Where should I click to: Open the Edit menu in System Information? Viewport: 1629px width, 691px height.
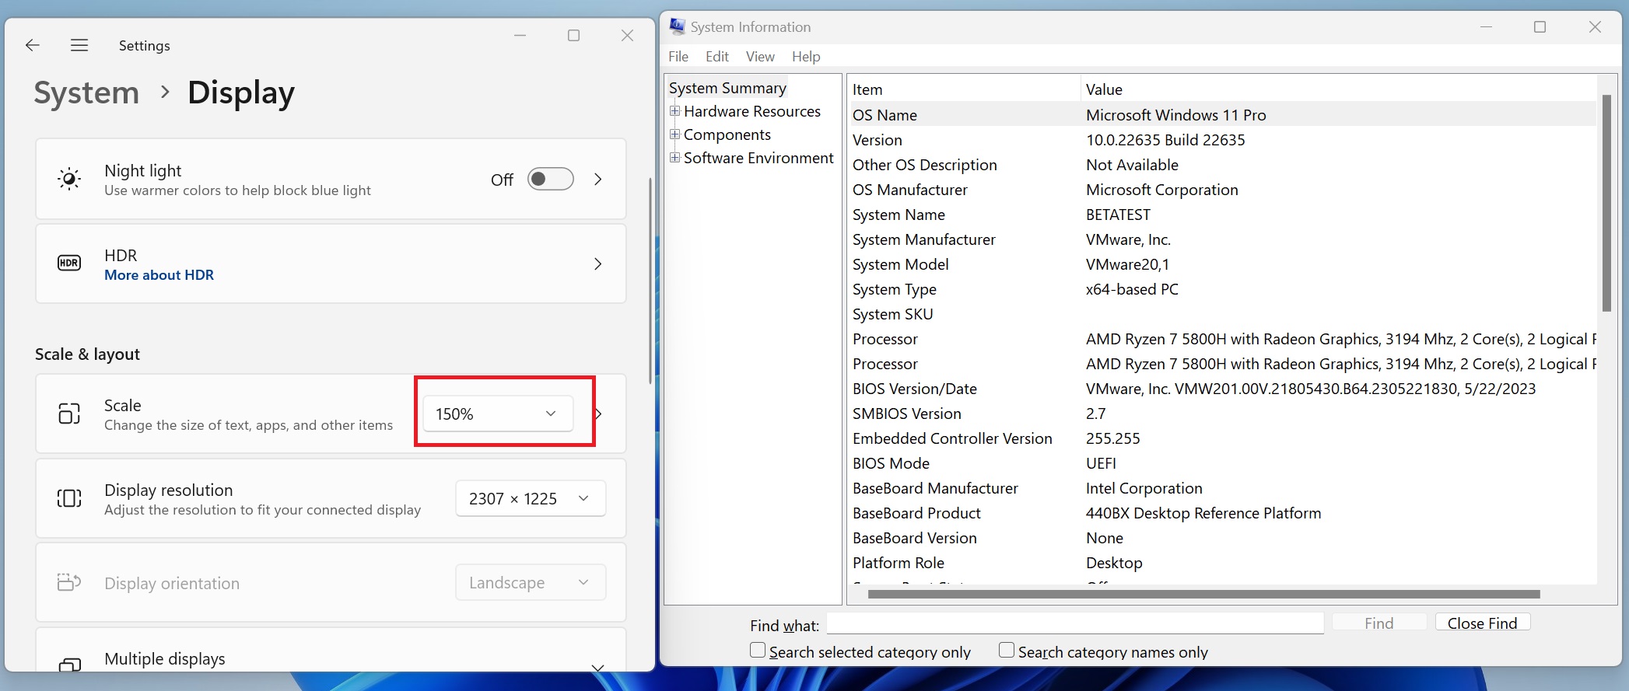[717, 56]
